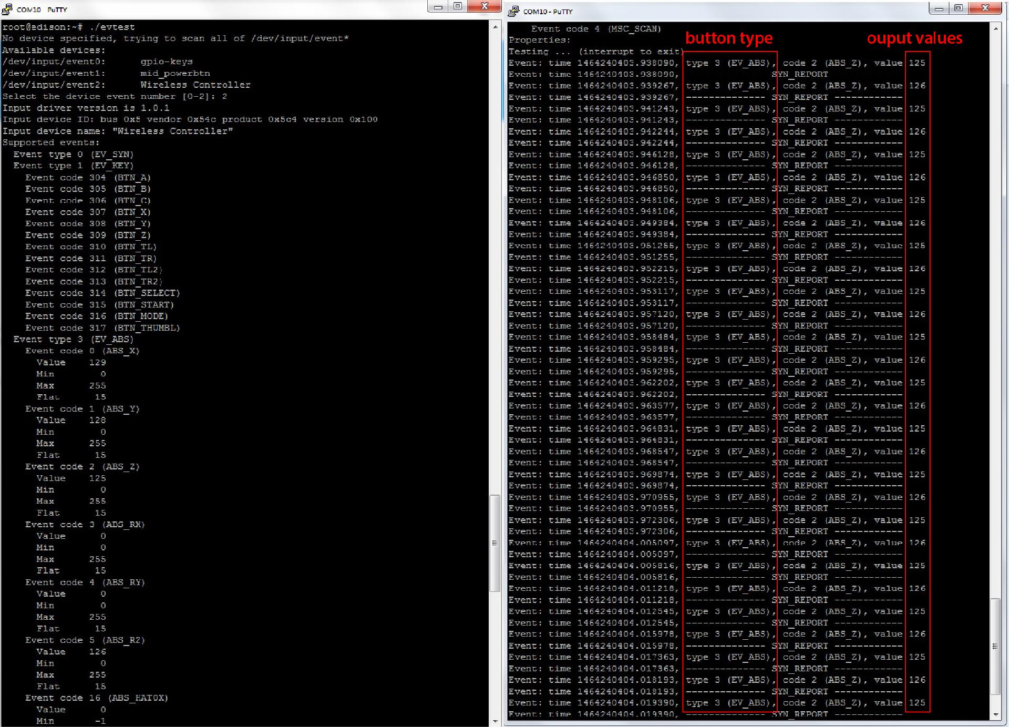Screen dimensions: 1009x727
Task: Click the 'Value 128' line under ABS_Y
Action: pyautogui.click(x=71, y=420)
